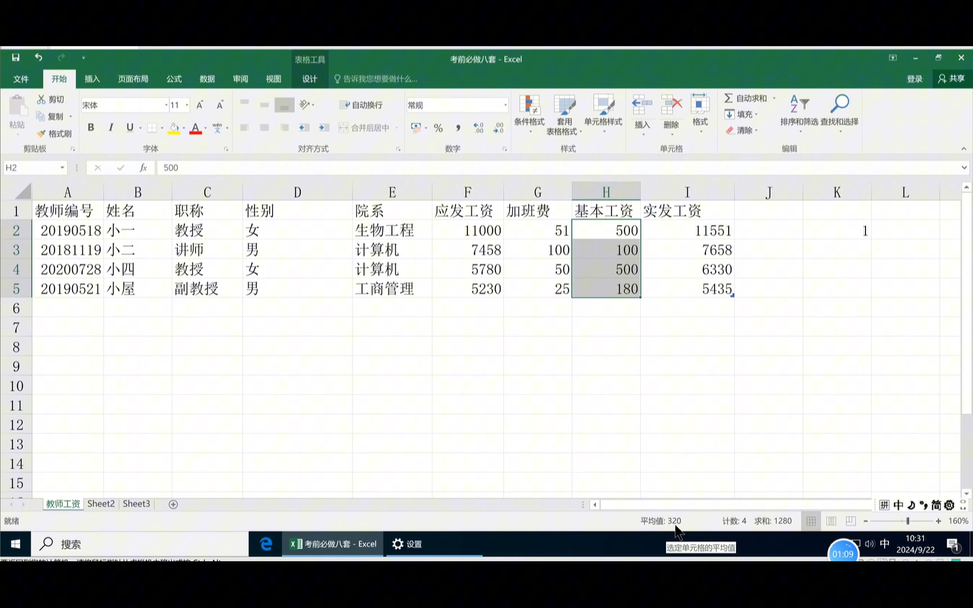The image size is (973, 608).
Task: Apply the red font color
Action: (195, 128)
